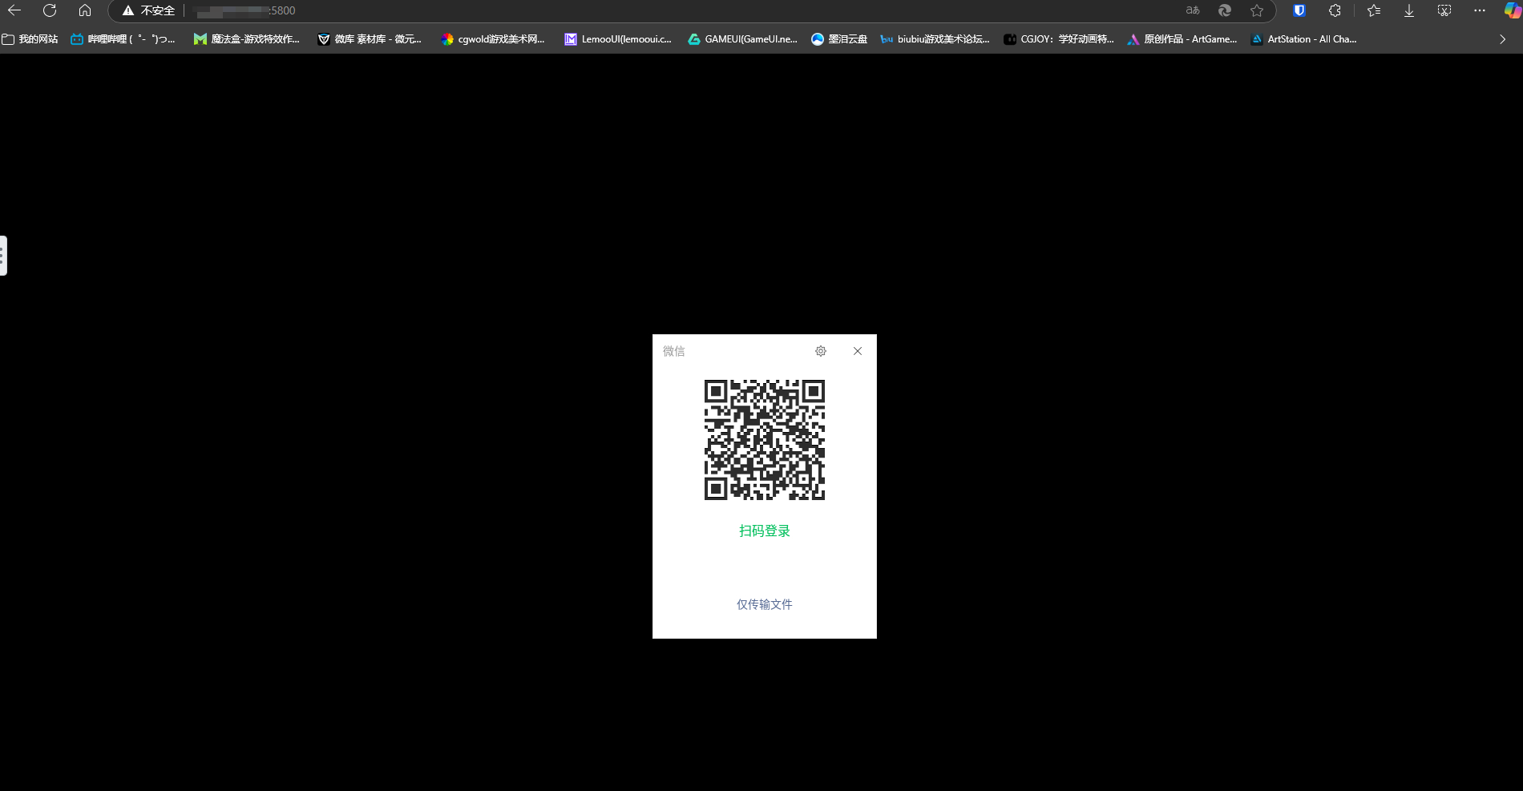The height and width of the screenshot is (791, 1523).
Task: Open the Downloads panel
Action: [x=1409, y=10]
